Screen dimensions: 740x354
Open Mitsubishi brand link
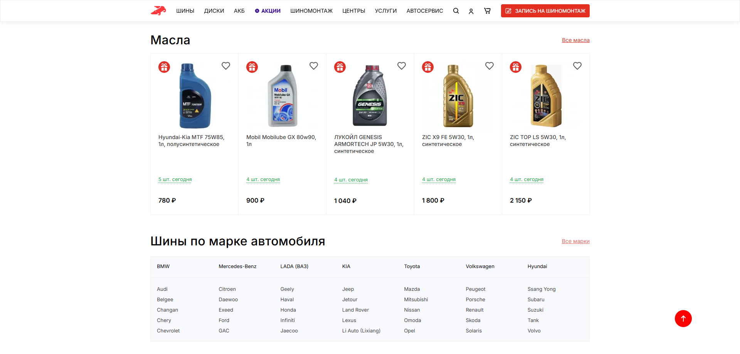[x=416, y=300]
